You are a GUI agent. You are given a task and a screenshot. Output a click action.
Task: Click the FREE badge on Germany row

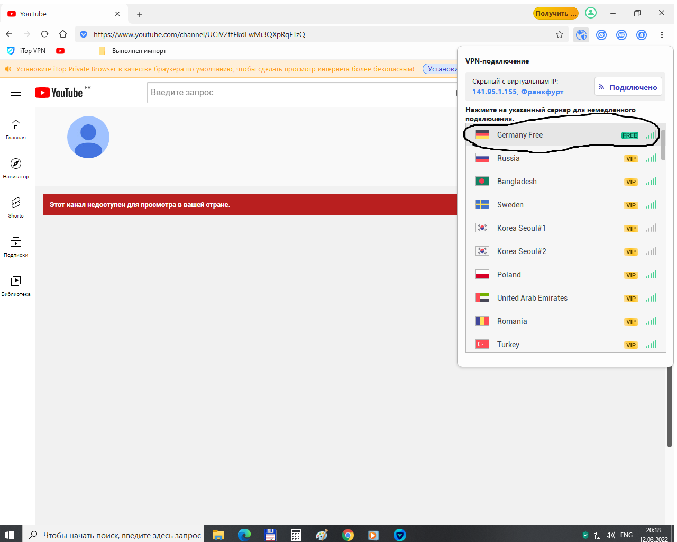pyautogui.click(x=630, y=135)
